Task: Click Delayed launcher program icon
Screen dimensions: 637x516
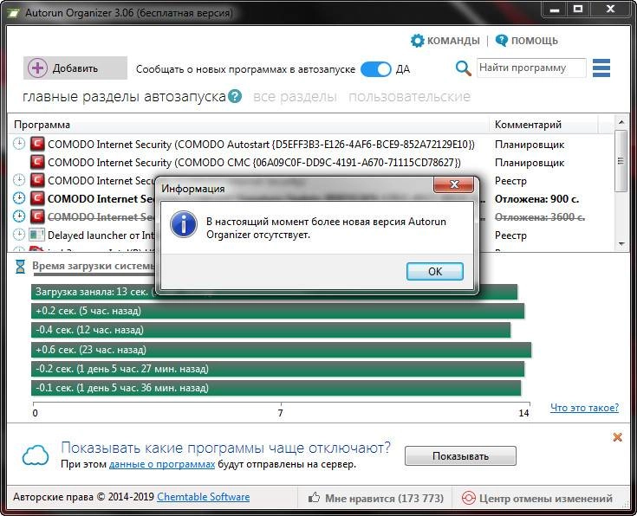Action: 37,235
